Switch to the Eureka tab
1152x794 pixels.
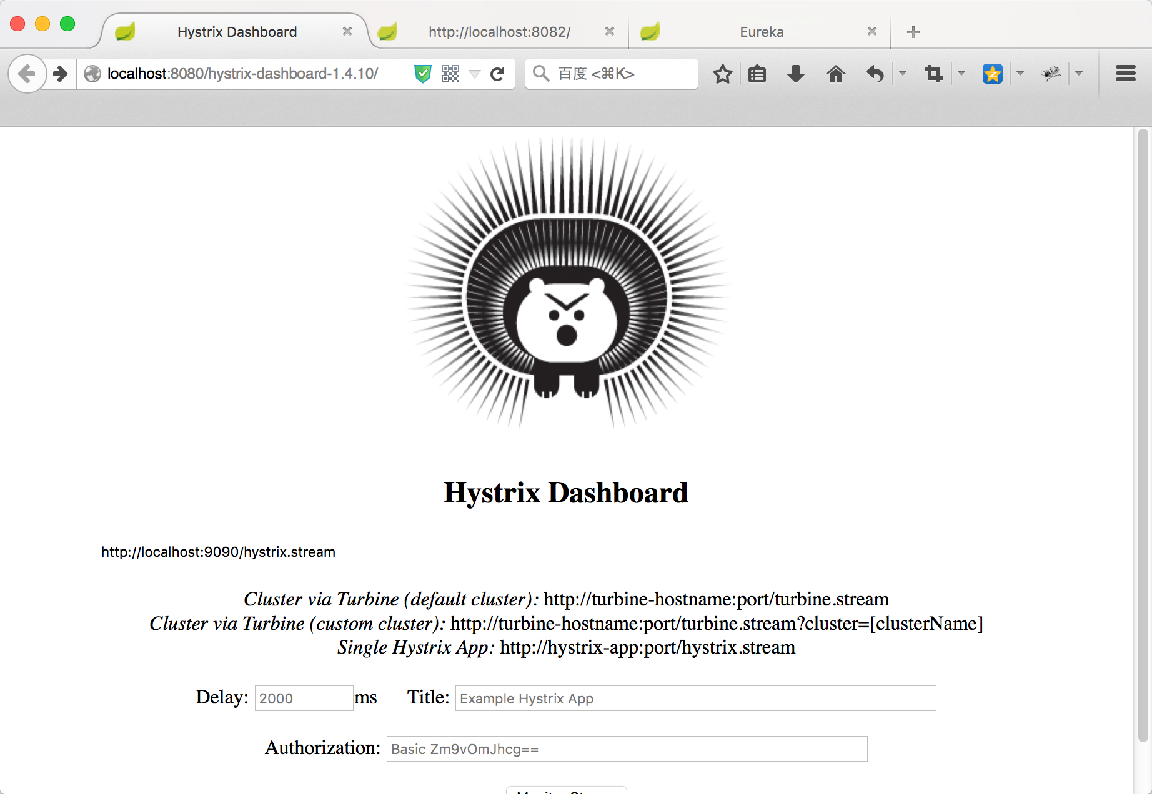(x=762, y=32)
